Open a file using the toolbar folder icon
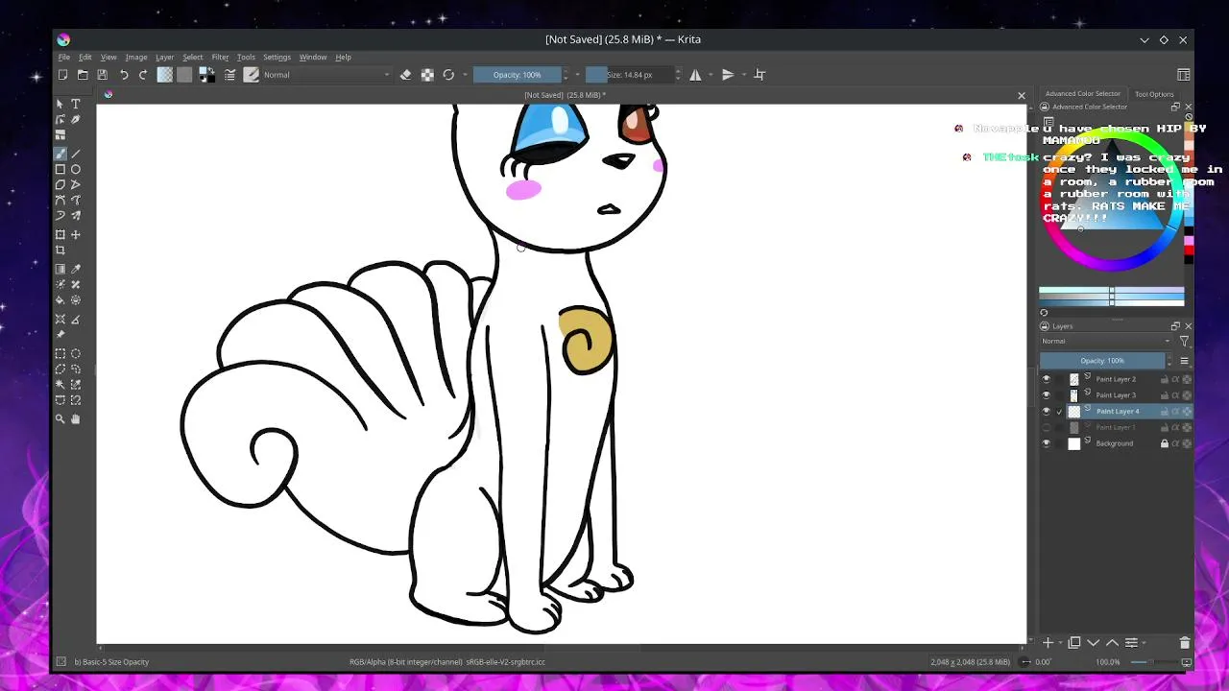Viewport: 1229px width, 691px height. (x=83, y=75)
